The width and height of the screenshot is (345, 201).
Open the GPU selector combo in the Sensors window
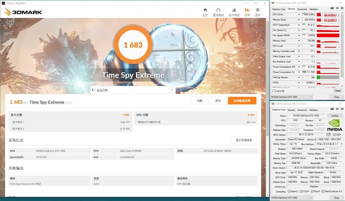coord(292,97)
